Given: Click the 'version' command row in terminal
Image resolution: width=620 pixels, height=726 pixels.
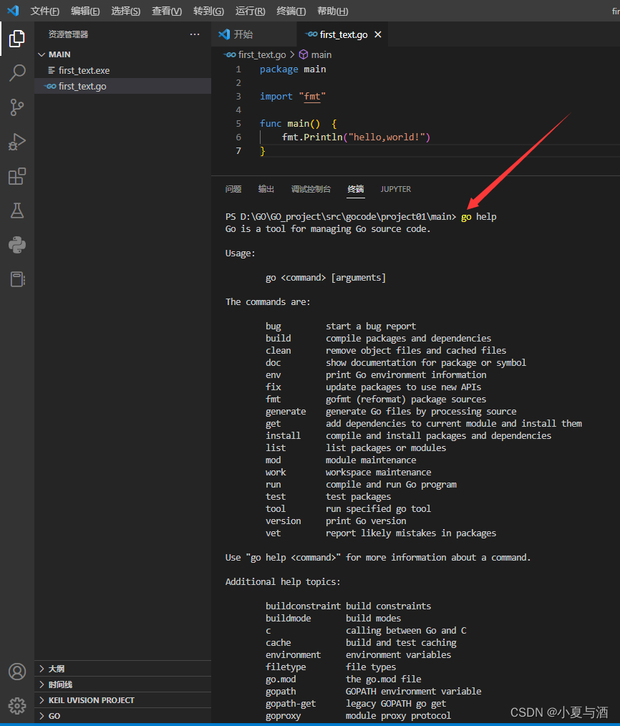Looking at the screenshot, I should click(336, 521).
